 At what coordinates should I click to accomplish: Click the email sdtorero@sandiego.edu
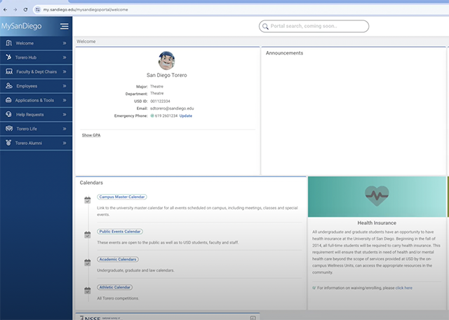172,109
